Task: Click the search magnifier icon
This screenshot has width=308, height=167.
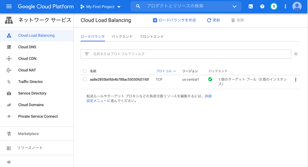Action: 138,6
